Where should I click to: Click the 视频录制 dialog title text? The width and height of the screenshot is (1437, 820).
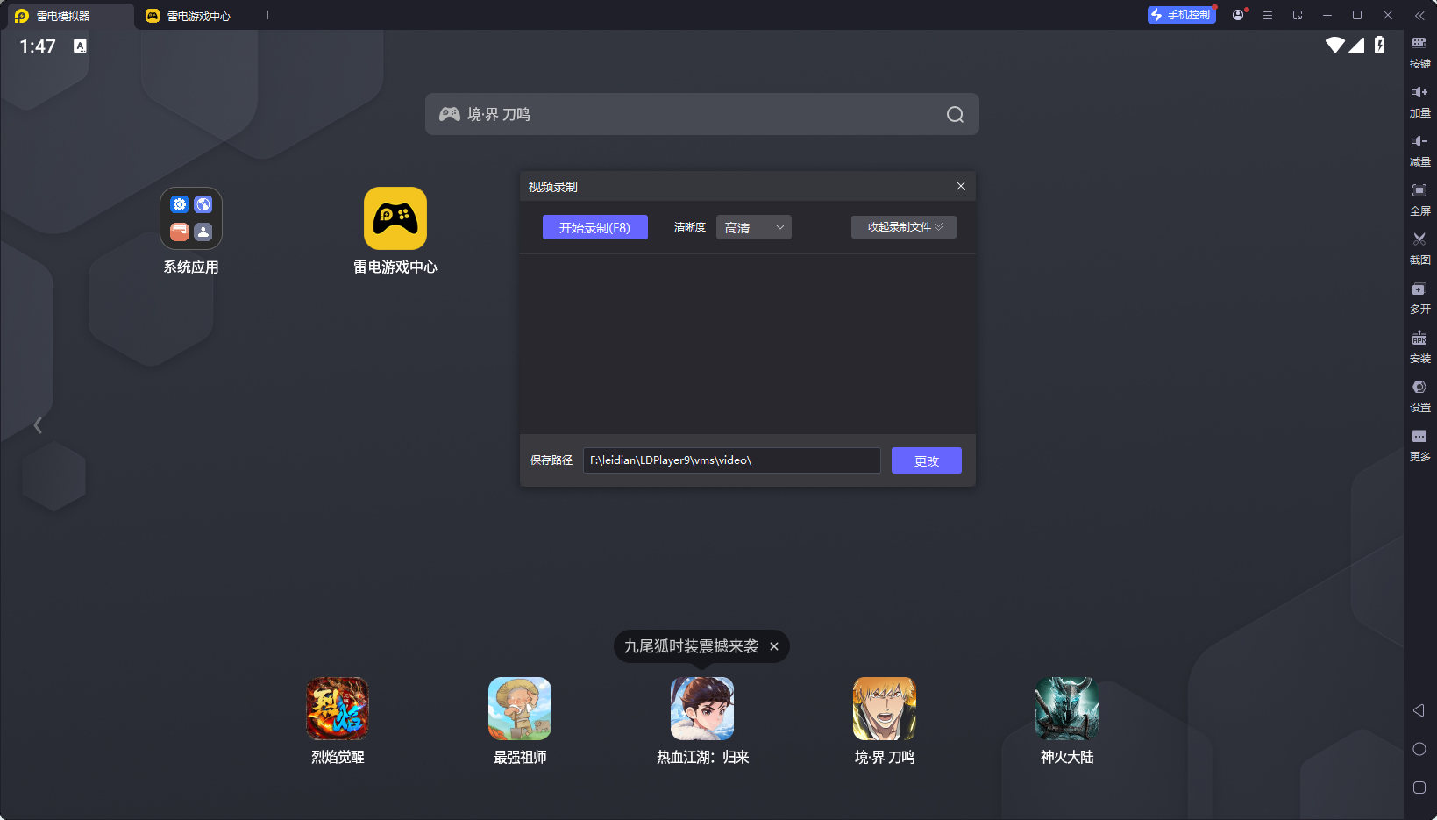(x=553, y=187)
